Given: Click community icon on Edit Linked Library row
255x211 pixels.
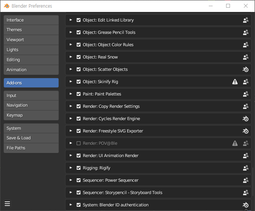Looking at the screenshot, I should coord(246,20).
